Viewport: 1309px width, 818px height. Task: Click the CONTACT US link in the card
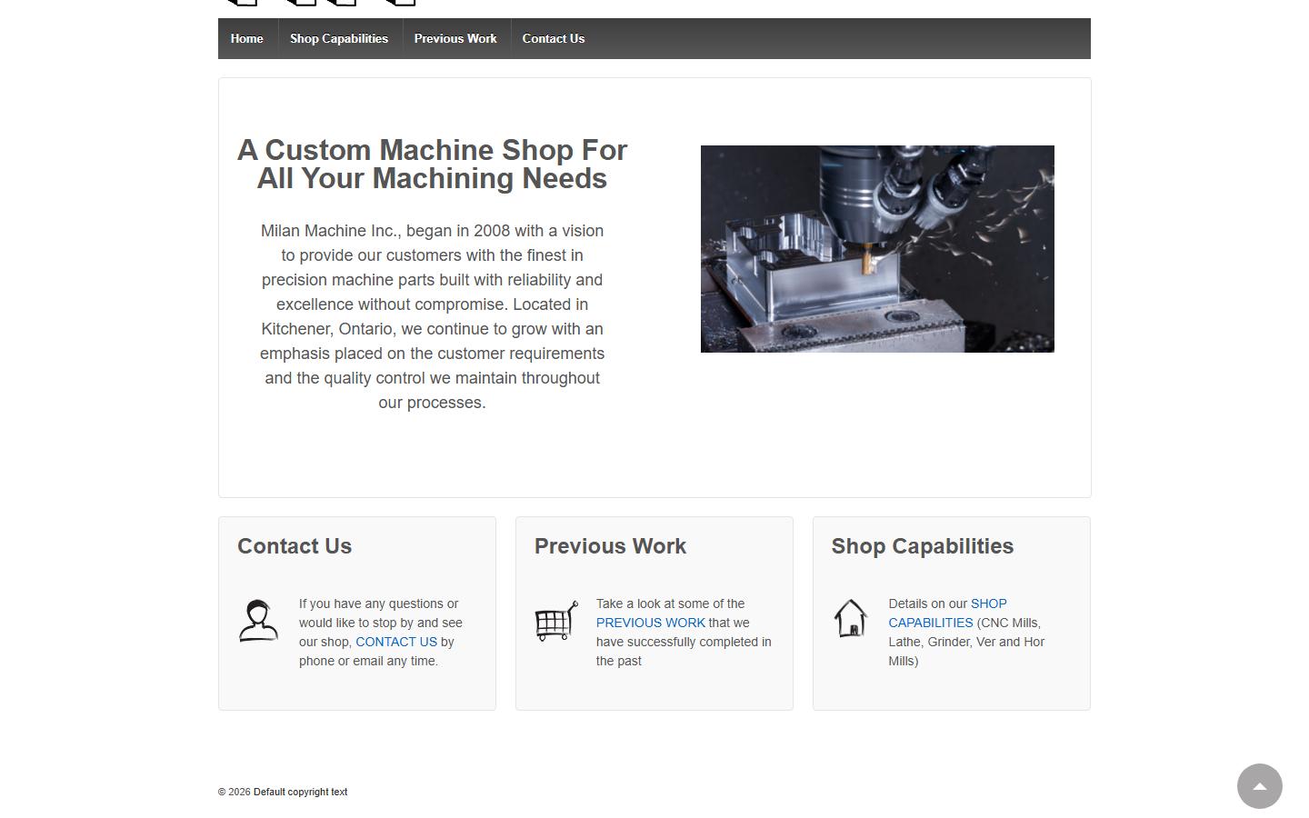(x=396, y=642)
